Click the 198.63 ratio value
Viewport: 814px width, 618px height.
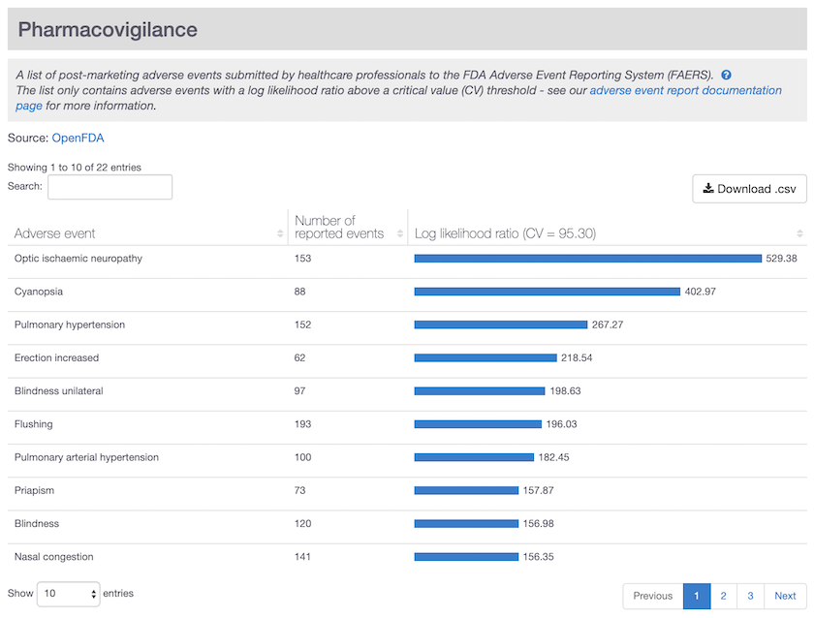pyautogui.click(x=565, y=391)
